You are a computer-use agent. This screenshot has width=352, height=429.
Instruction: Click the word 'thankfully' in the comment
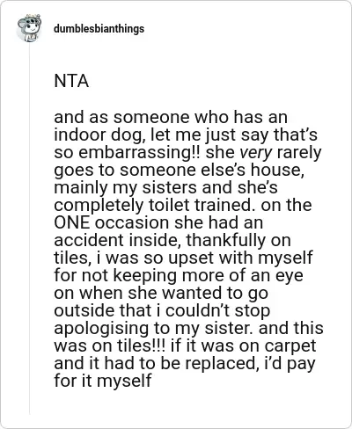(227, 241)
